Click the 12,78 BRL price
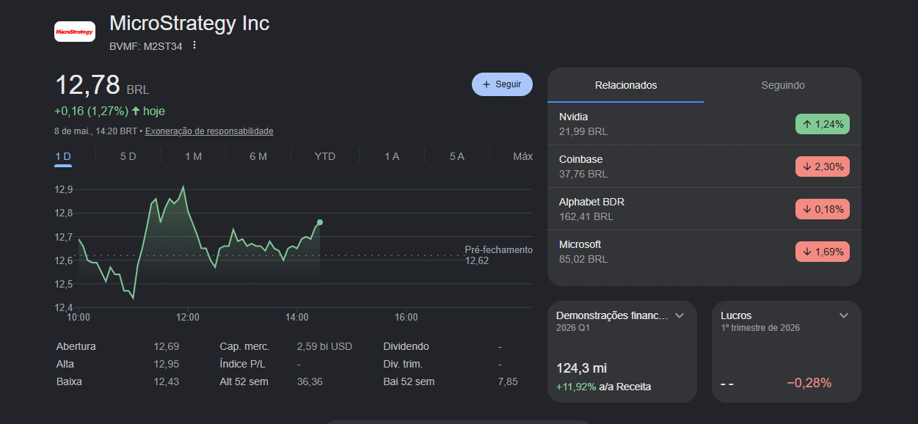The height and width of the screenshot is (424, 918). pos(102,86)
